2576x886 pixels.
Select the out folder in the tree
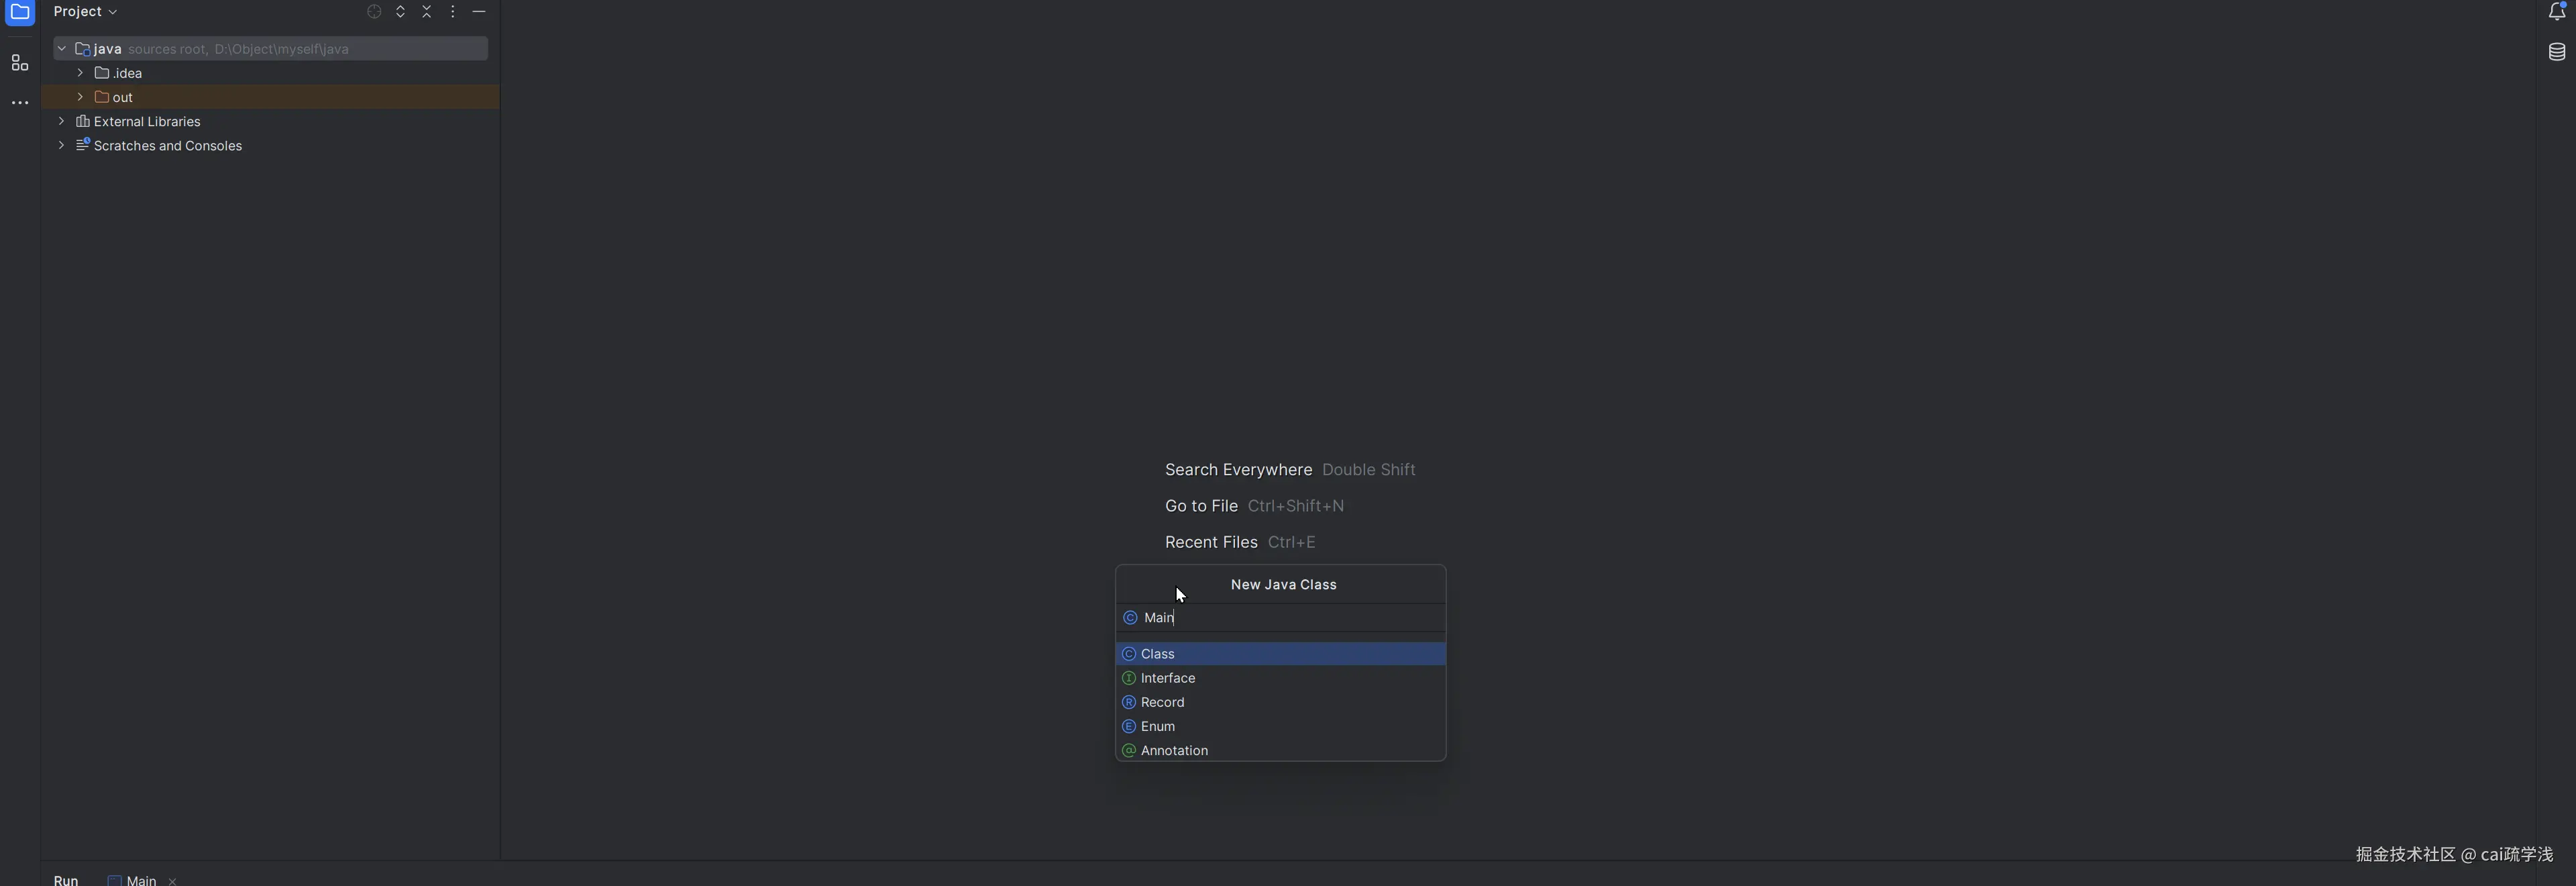(122, 97)
